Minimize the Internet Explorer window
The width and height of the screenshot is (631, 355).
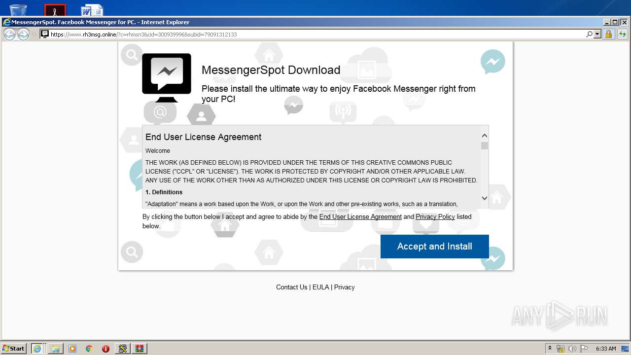607,22
